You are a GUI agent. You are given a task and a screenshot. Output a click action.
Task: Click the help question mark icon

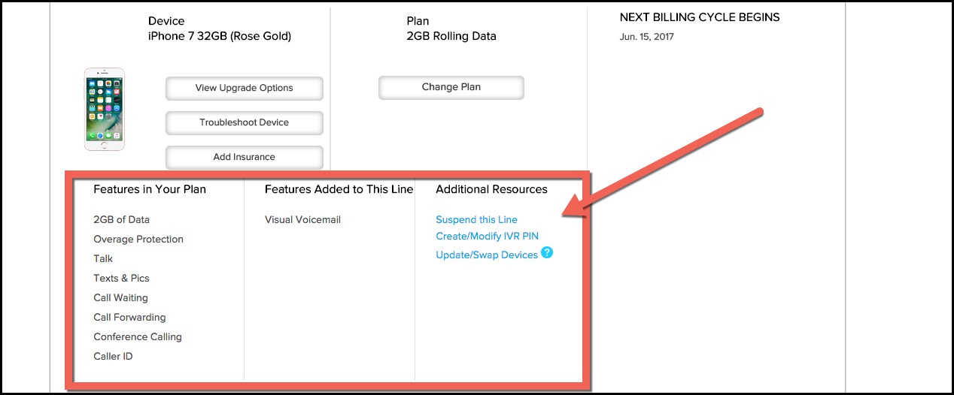tap(547, 253)
